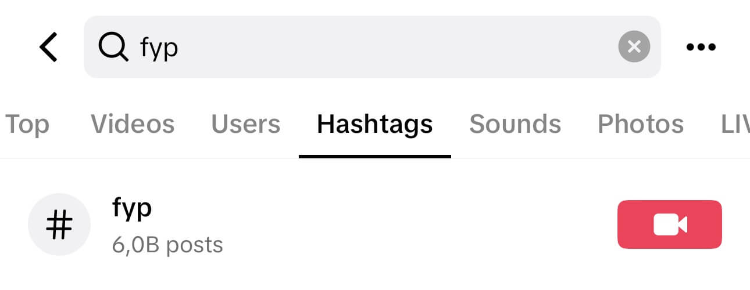Image resolution: width=750 pixels, height=290 pixels.
Task: Click the "6,0B posts" count text
Action: [167, 245]
